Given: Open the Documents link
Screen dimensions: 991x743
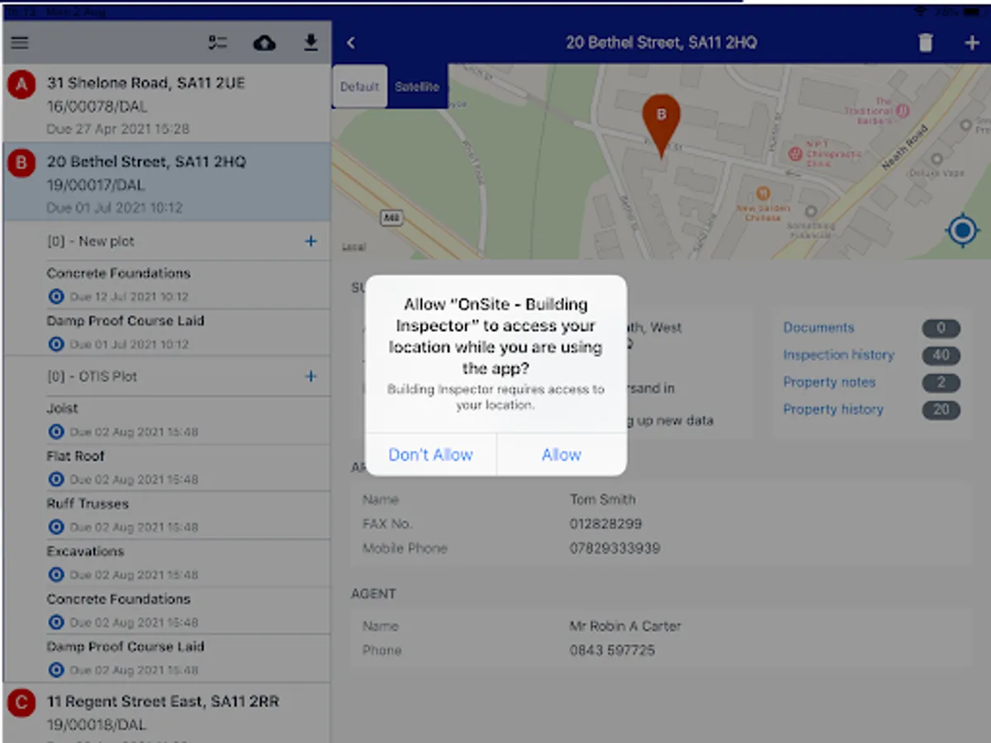Looking at the screenshot, I should (x=818, y=328).
